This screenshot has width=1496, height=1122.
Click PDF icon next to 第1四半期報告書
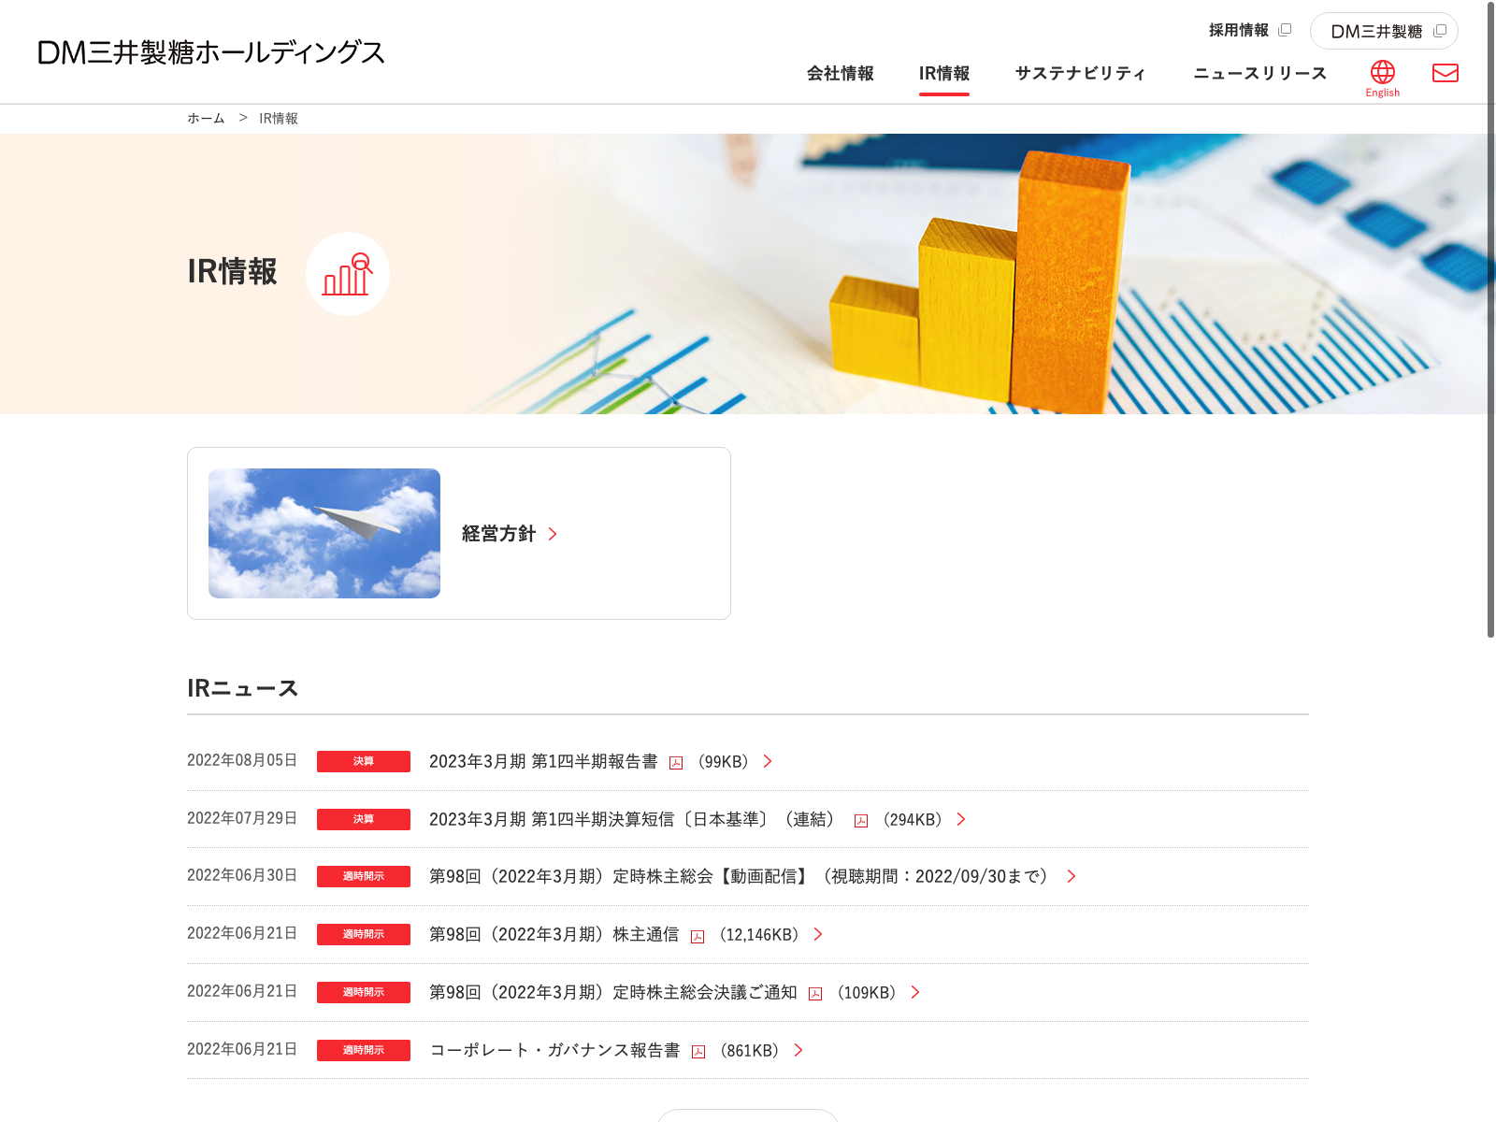(676, 763)
